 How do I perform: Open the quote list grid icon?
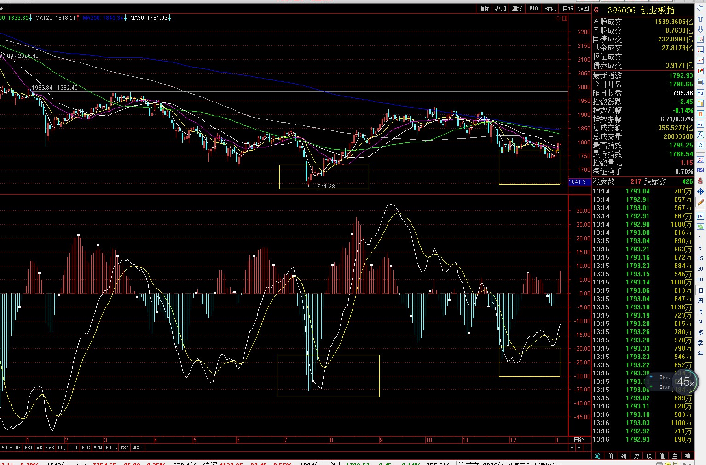point(700,50)
